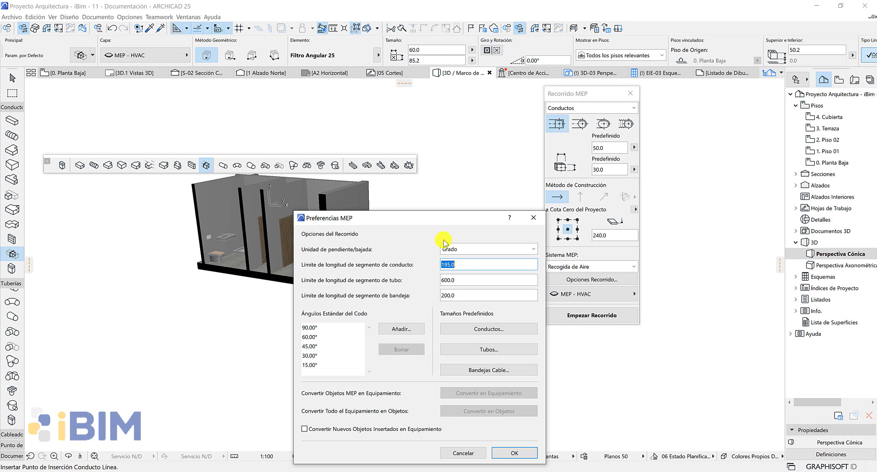Viewport: 877px width, 472px height.
Task: Click OK in the Preferencias MEP dialog
Action: click(x=514, y=452)
